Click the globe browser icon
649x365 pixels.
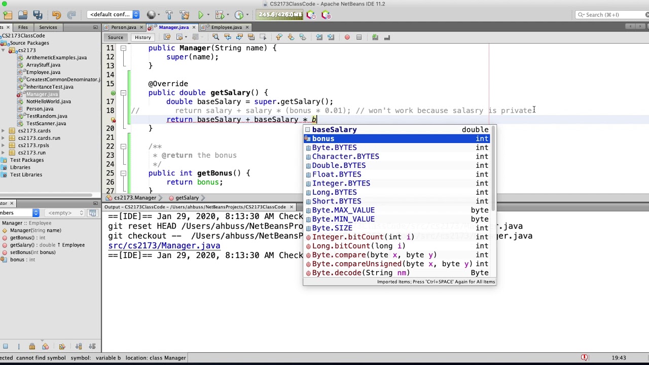151,15
